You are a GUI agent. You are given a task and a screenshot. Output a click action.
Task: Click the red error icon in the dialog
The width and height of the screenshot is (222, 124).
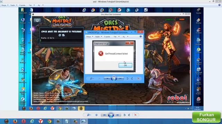click(101, 53)
